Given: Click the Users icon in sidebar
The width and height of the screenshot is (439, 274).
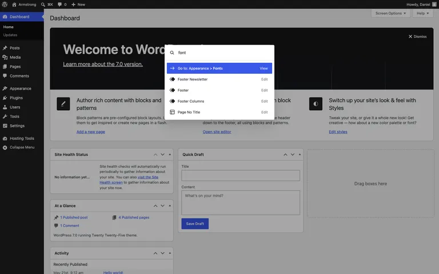Looking at the screenshot, I should pyautogui.click(x=5, y=107).
